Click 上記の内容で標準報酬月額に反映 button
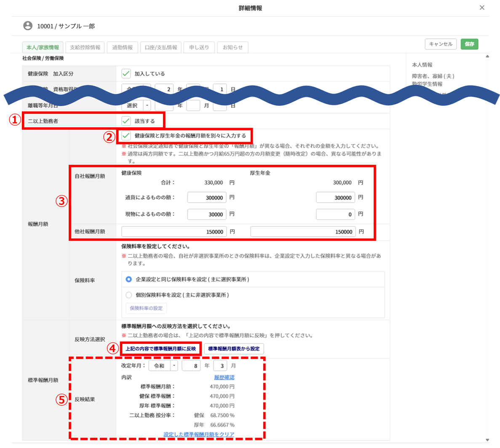Image resolution: width=500 pixels, height=448 pixels. pos(160,349)
